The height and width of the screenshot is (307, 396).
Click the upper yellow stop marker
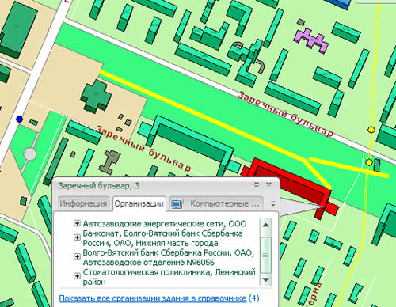[x=371, y=130]
